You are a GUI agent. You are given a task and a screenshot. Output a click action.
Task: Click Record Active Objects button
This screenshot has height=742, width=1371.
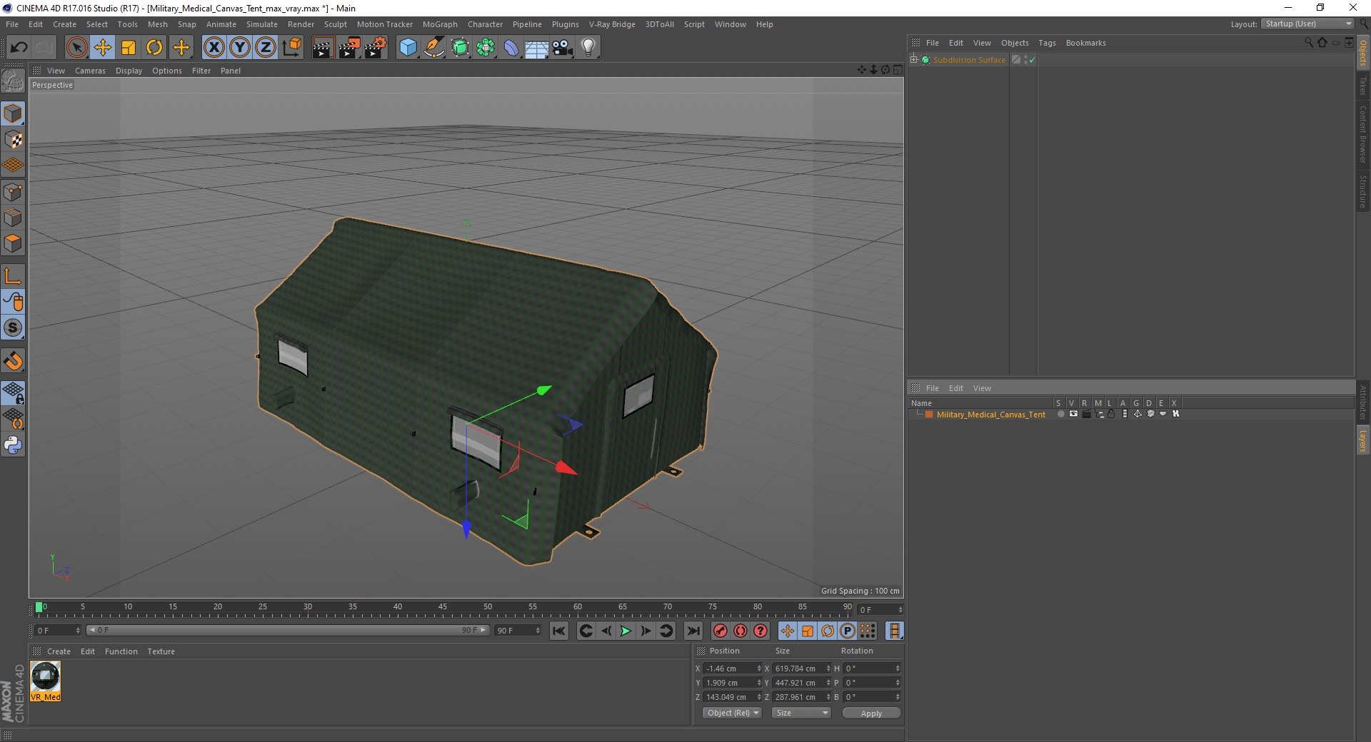point(720,631)
